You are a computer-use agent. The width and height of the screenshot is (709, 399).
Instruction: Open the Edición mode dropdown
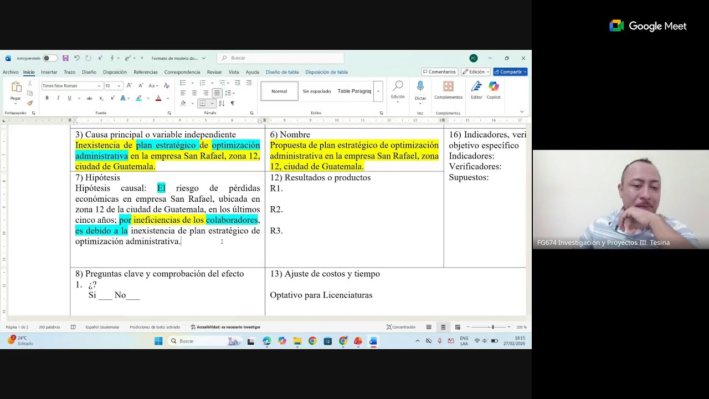[476, 72]
